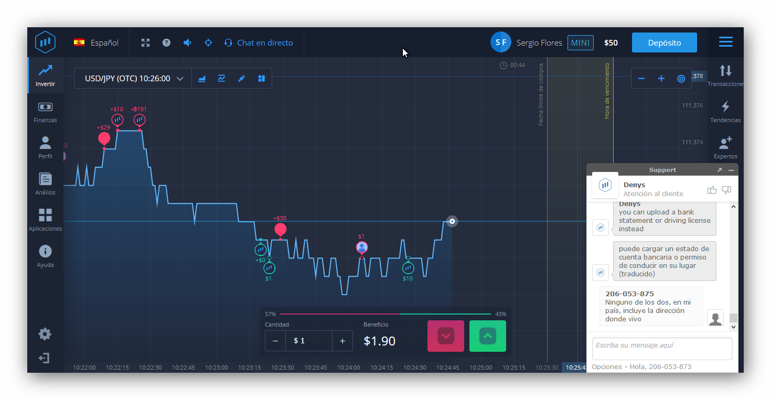The image size is (771, 400).
Task: Select the drawing pencil tool
Action: 241,79
